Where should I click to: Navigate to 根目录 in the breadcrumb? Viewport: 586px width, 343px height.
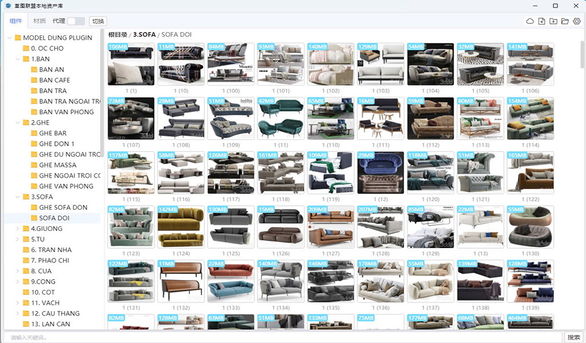pos(117,35)
